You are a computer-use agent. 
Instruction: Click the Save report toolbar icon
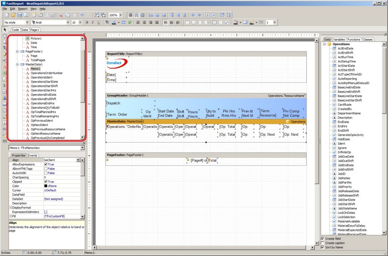tap(19, 15)
